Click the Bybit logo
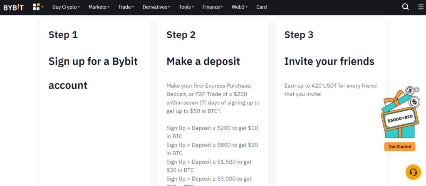 [13, 7]
